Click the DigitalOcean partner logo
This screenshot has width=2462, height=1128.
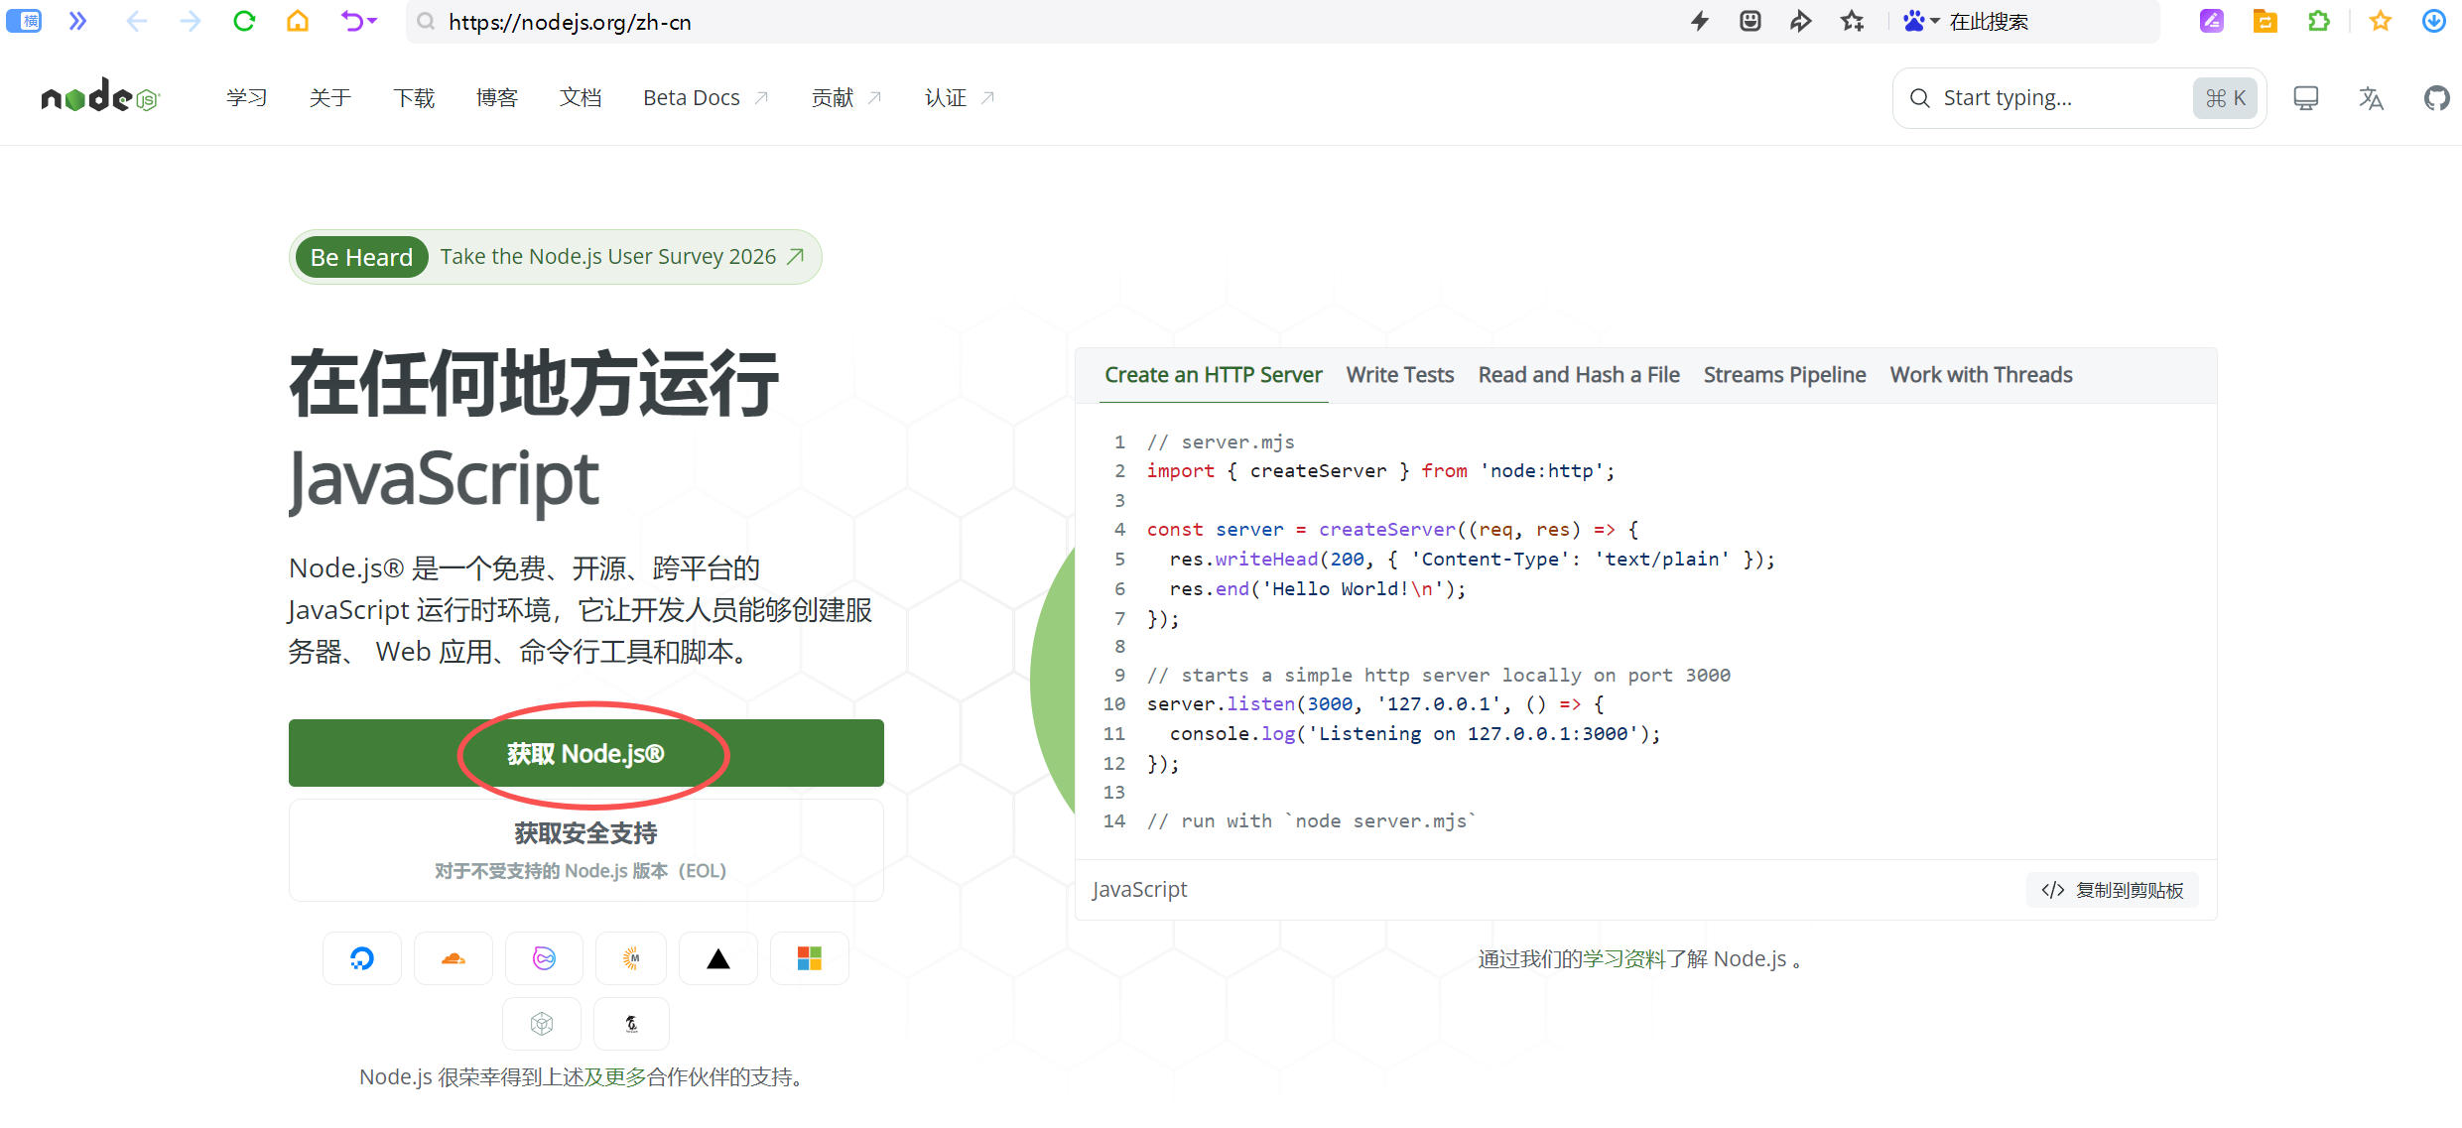tap(362, 958)
